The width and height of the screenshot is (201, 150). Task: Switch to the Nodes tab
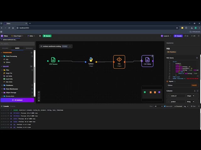tap(17, 48)
